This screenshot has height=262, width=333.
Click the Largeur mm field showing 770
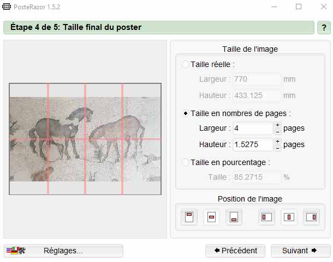tap(257, 79)
